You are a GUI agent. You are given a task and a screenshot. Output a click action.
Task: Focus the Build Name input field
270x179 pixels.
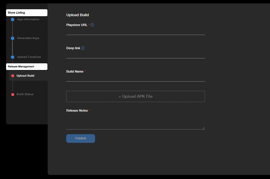[135, 78]
